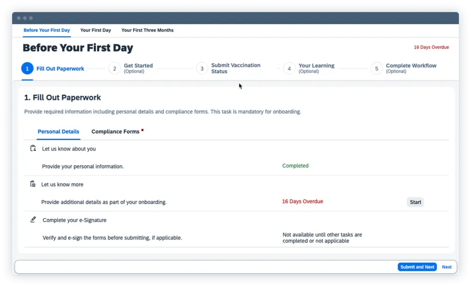Screen dimensions: 471x287
Task: Open the Before Your First Day tab
Action: [46, 30]
